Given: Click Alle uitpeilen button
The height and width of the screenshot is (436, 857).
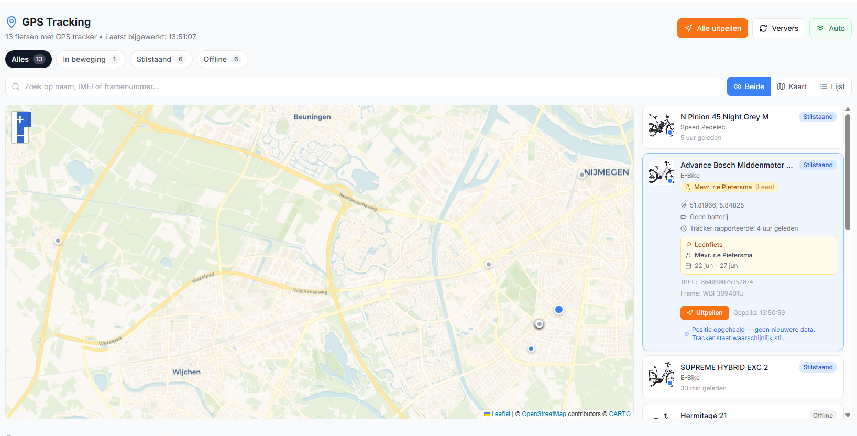Looking at the screenshot, I should pyautogui.click(x=712, y=28).
